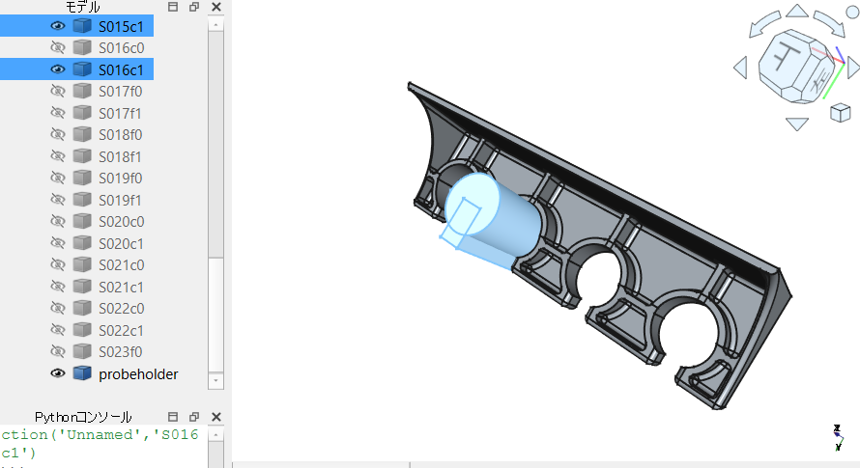Select the S017f0 label in model tree

[x=120, y=92]
